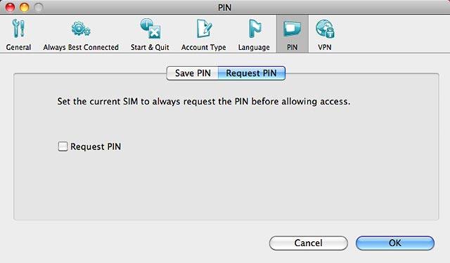Viewport: 450px width, 263px height.
Task: Click the 'Always Best Connected' toolbar label
Action: click(x=81, y=47)
